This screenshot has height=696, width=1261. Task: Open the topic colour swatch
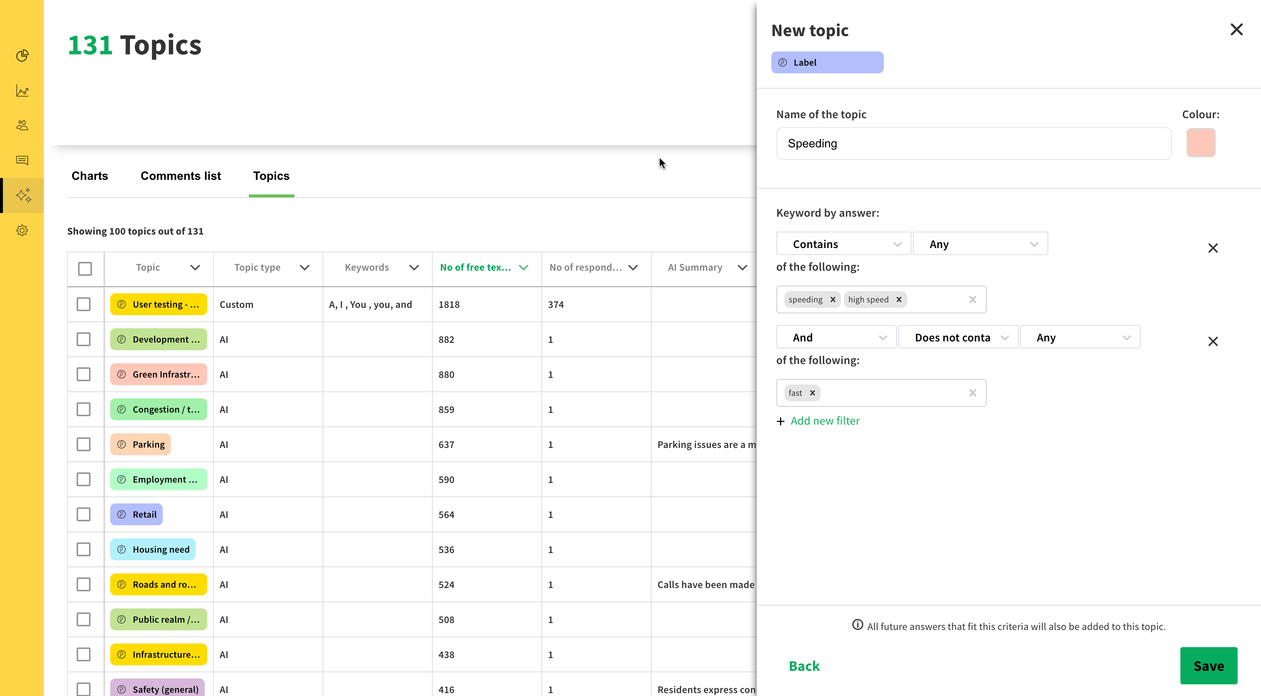(1200, 143)
